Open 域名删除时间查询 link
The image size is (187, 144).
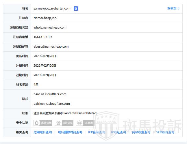pos(70,132)
